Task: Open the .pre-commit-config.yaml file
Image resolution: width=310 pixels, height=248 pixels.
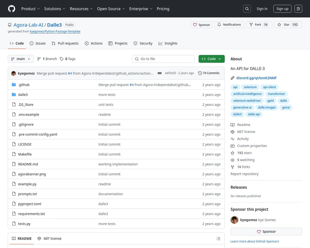Action: click(x=38, y=134)
